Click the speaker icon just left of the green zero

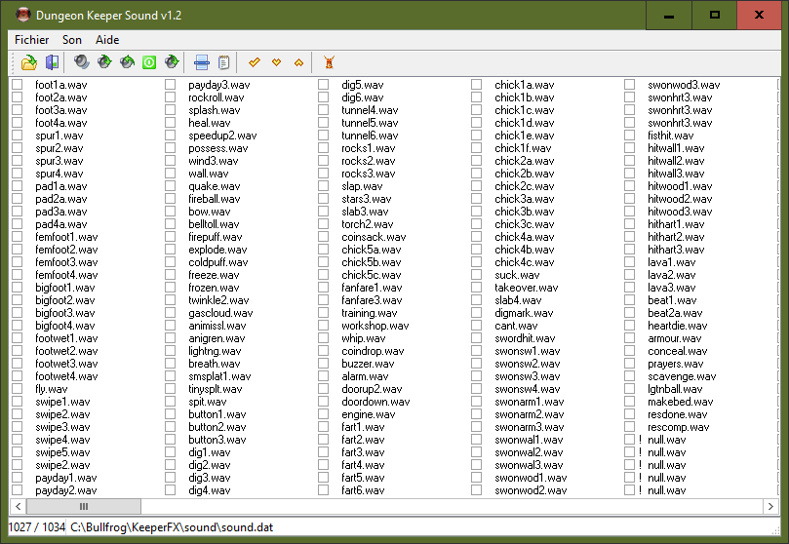127,62
